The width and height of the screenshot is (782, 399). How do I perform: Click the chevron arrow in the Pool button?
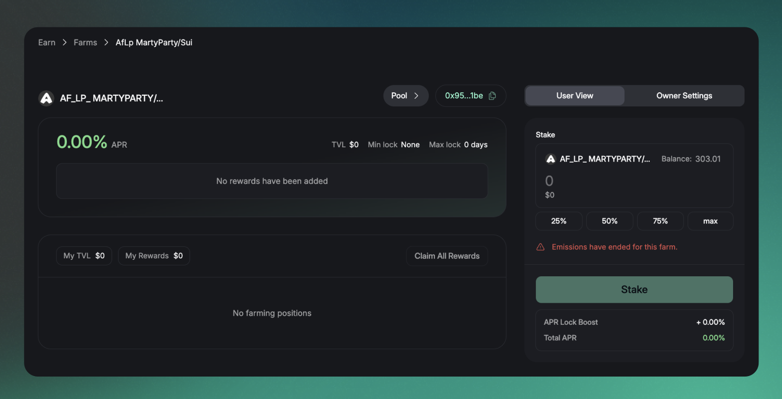pos(416,96)
